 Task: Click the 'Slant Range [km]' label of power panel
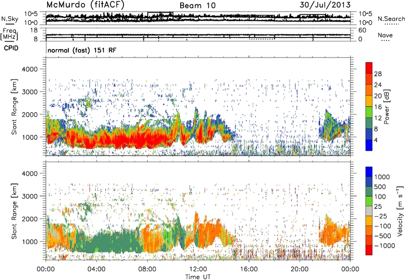click(14, 107)
